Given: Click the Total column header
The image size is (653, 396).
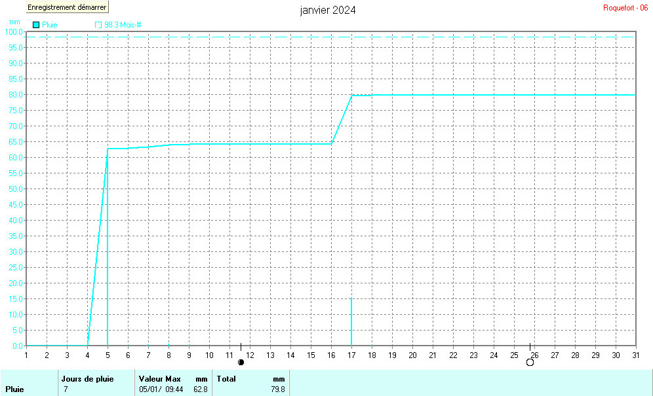Looking at the screenshot, I should pos(226,379).
